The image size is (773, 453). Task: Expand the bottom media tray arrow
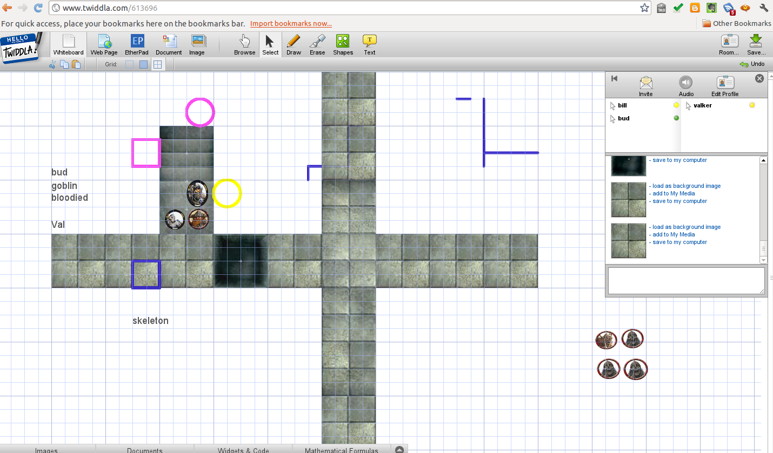[399, 450]
